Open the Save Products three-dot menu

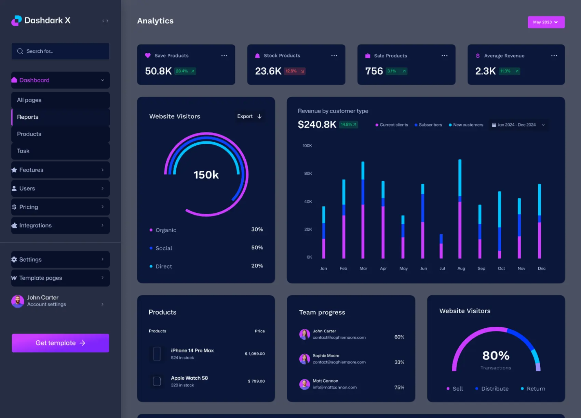point(224,55)
